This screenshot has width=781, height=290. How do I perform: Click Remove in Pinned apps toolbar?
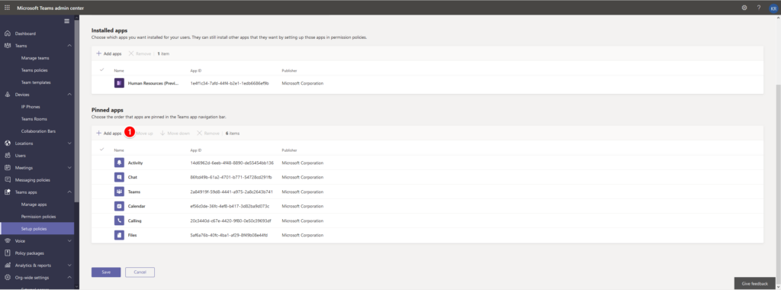point(208,134)
